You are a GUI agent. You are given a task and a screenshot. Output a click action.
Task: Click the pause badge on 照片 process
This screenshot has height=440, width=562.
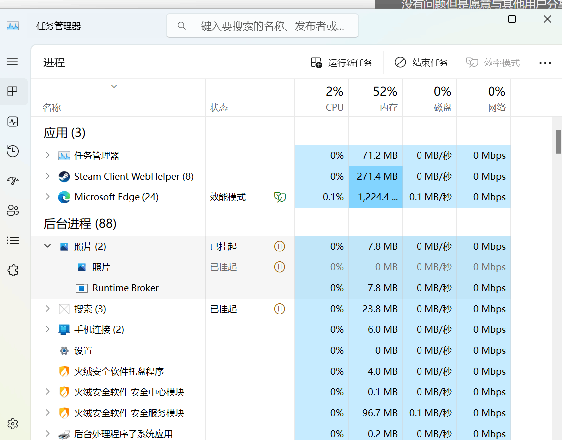(x=280, y=246)
